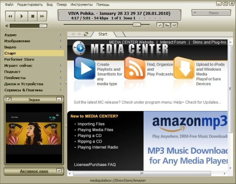Image resolution: width=236 pixels, height=184 pixels.
Task: Go back in browser pane
Action: (73, 34)
